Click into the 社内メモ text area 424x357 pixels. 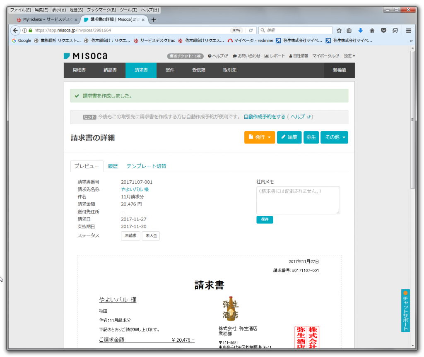pyautogui.click(x=298, y=201)
